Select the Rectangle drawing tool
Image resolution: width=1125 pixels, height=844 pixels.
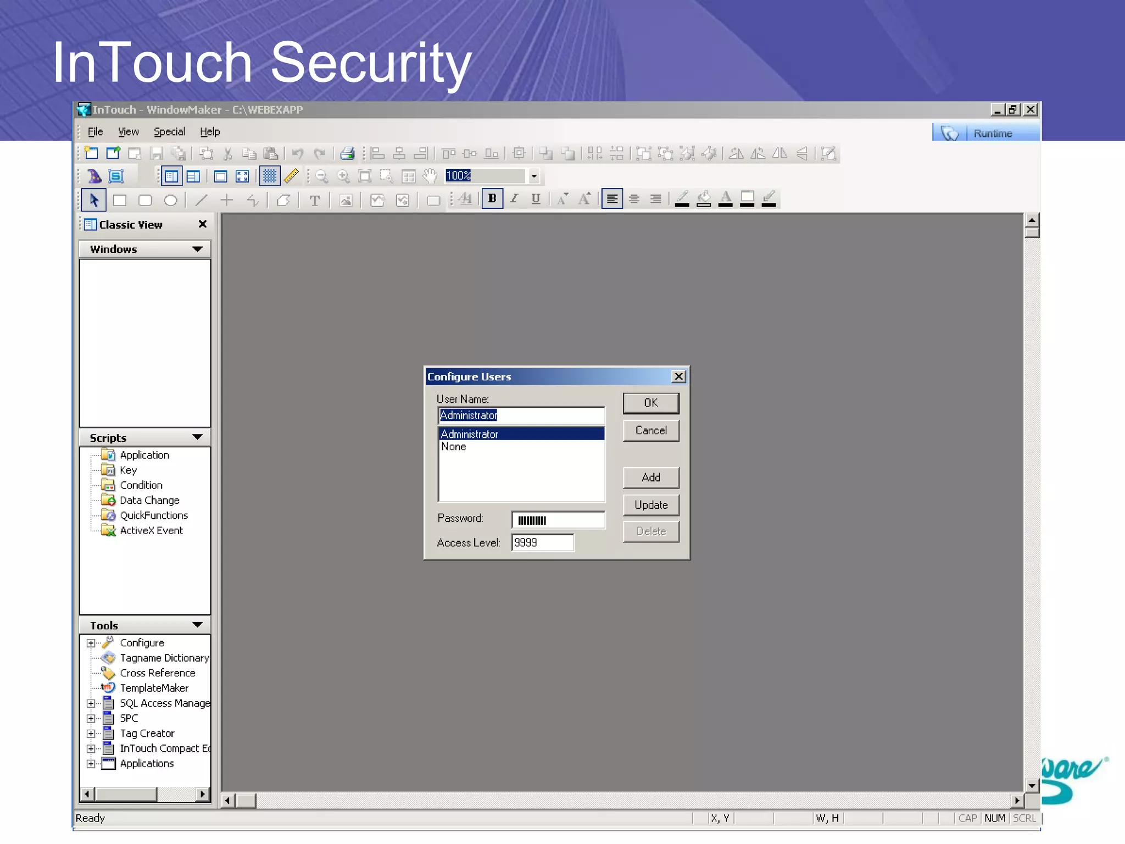coord(119,200)
